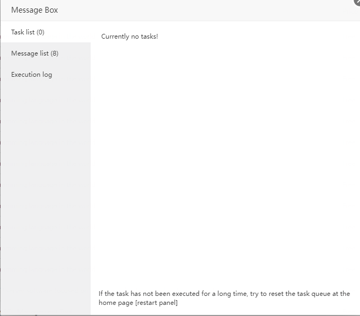360x316 pixels.
Task: Switch to the Message list tab
Action: 34,53
